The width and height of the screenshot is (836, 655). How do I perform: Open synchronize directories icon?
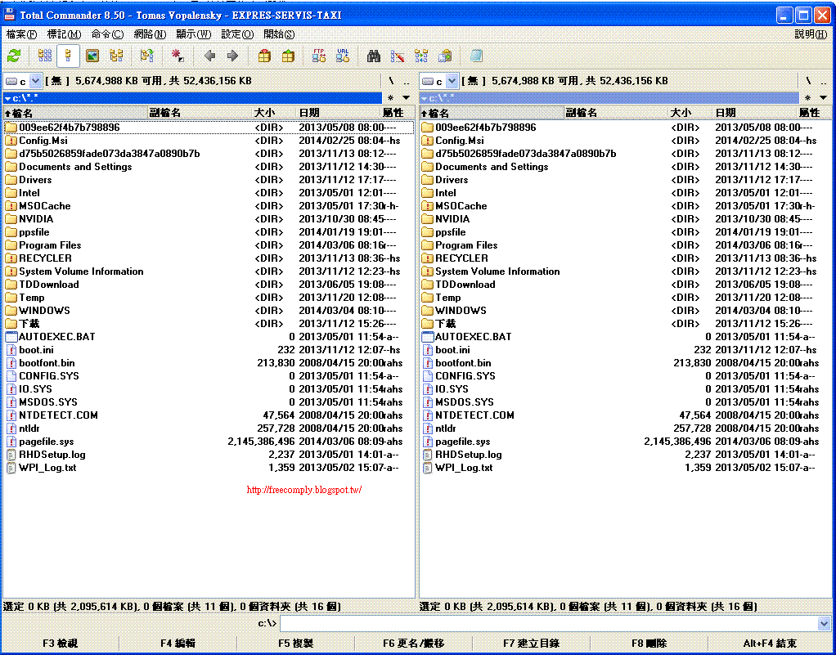[x=421, y=56]
